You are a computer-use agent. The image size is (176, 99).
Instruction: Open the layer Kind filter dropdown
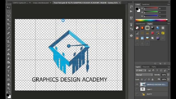pos(141,70)
